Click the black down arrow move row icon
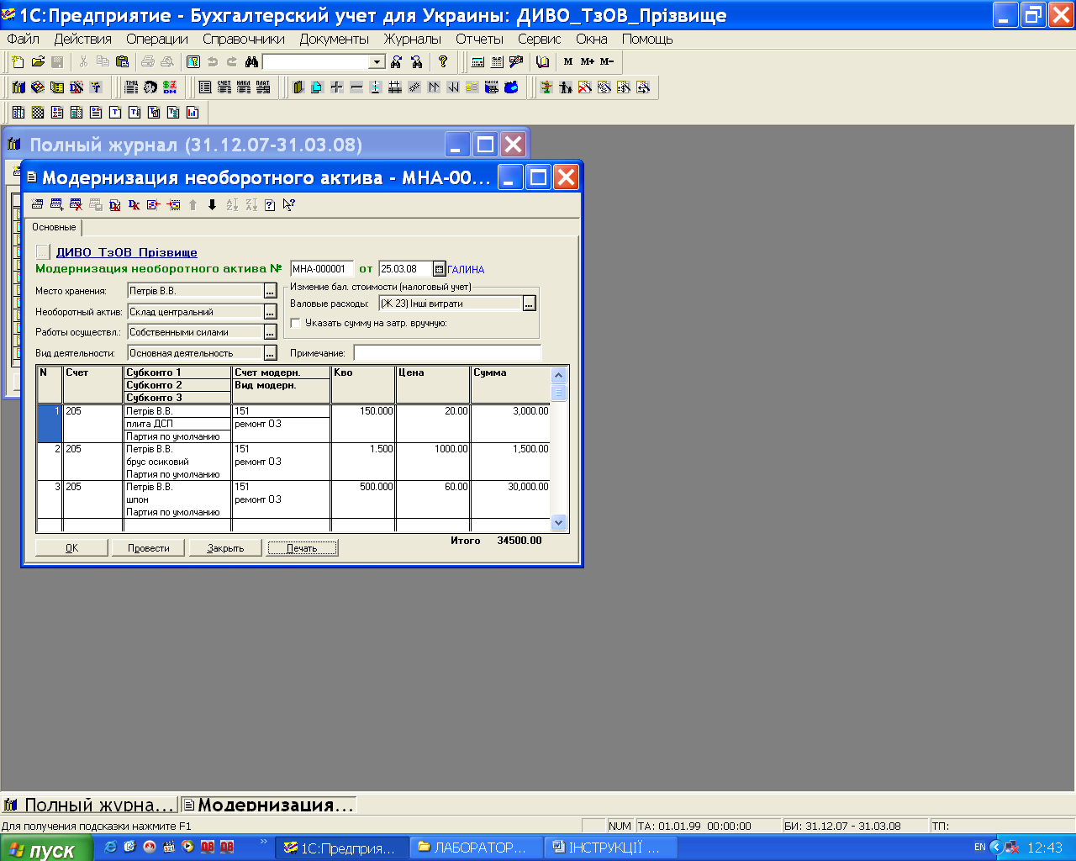The height and width of the screenshot is (861, 1076). (x=212, y=204)
